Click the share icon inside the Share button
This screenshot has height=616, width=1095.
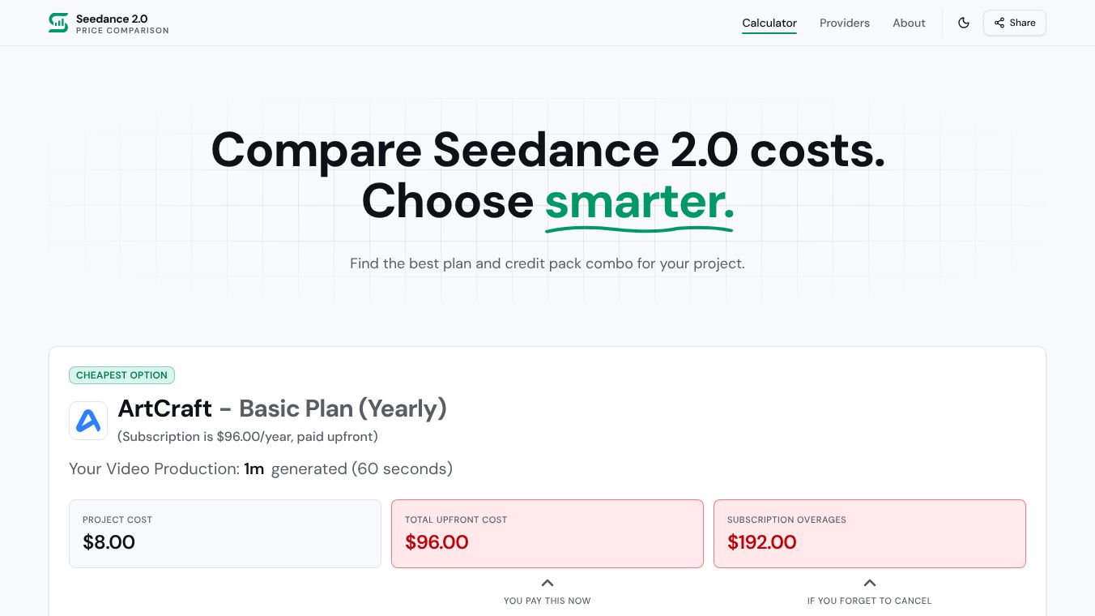[x=999, y=23]
